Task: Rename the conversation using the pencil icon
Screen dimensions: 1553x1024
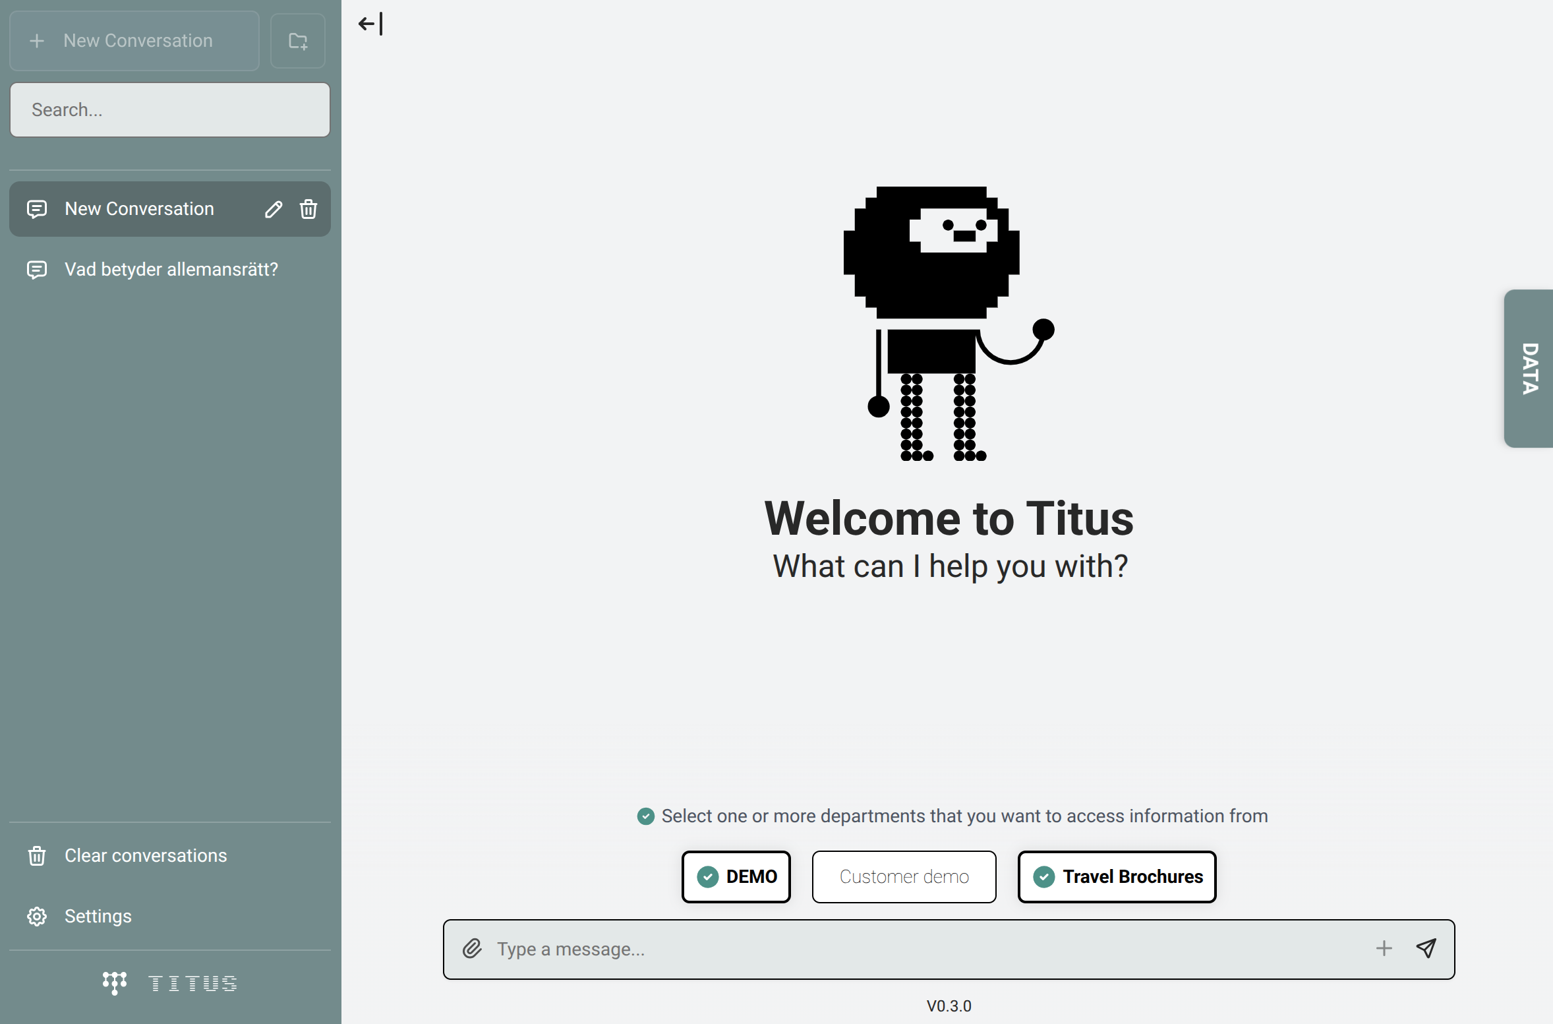Action: click(274, 209)
